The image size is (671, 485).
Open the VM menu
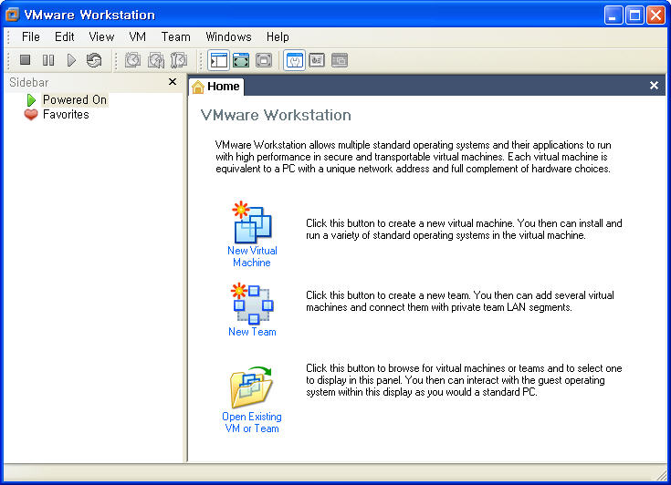point(137,36)
